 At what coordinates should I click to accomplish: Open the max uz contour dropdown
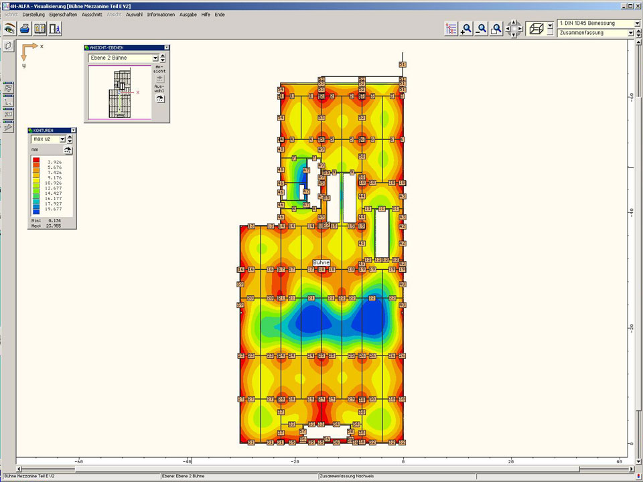coord(62,139)
